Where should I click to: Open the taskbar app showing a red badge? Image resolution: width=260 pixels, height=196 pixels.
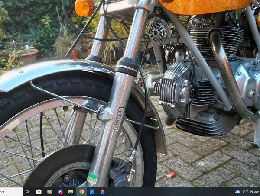click(x=60, y=192)
